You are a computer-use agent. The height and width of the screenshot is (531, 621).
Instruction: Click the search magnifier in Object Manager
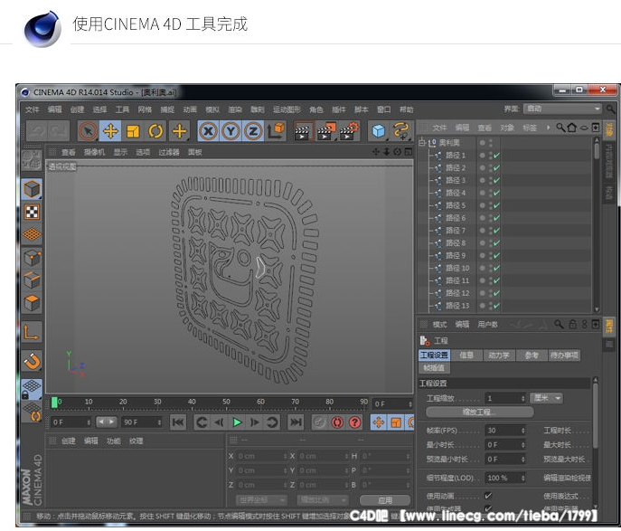pos(560,128)
